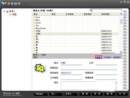
Task: Open the 导入 dropdown arrow
Action: pos(62,94)
